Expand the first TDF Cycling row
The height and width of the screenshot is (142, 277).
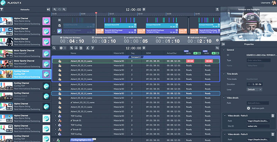(x=55, y=116)
